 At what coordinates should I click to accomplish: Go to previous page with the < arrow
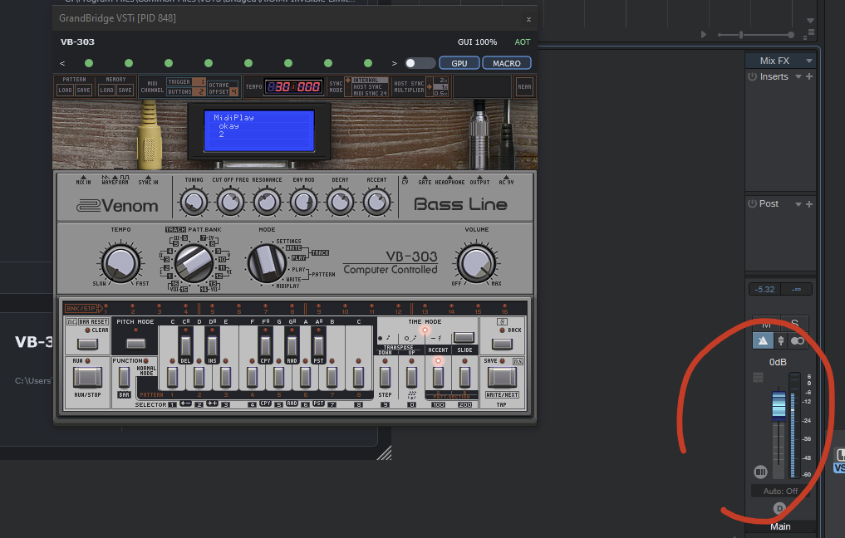(62, 64)
